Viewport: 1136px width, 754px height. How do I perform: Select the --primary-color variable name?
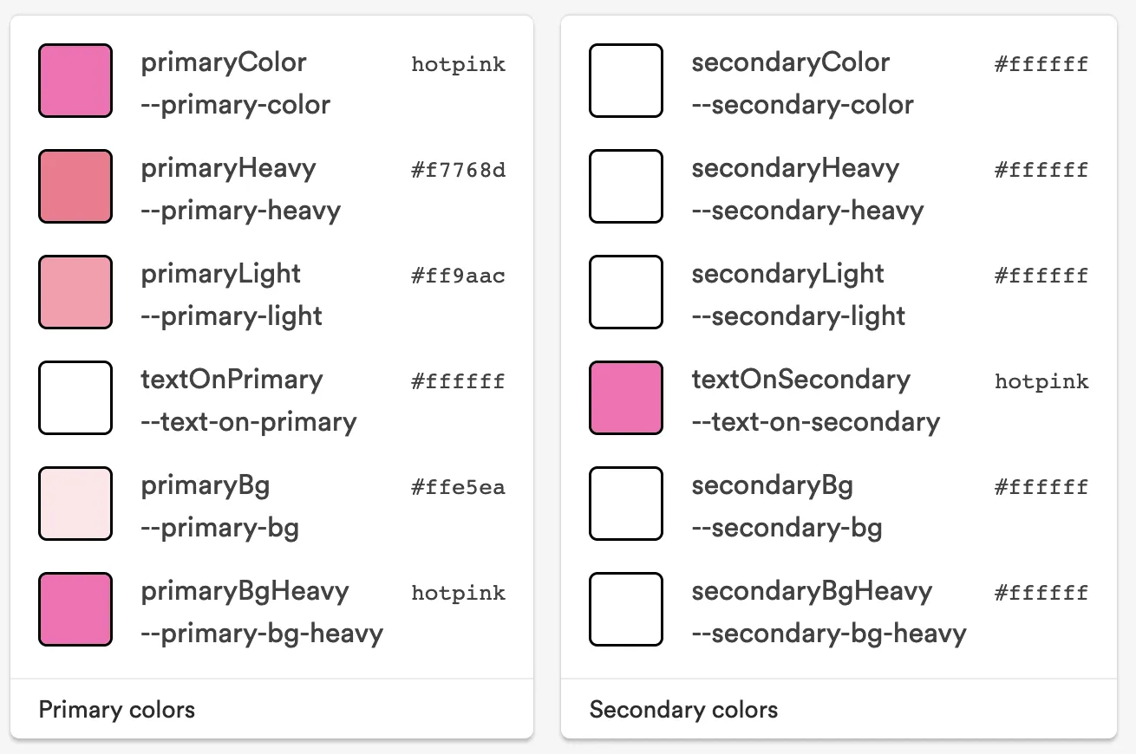[x=235, y=105]
